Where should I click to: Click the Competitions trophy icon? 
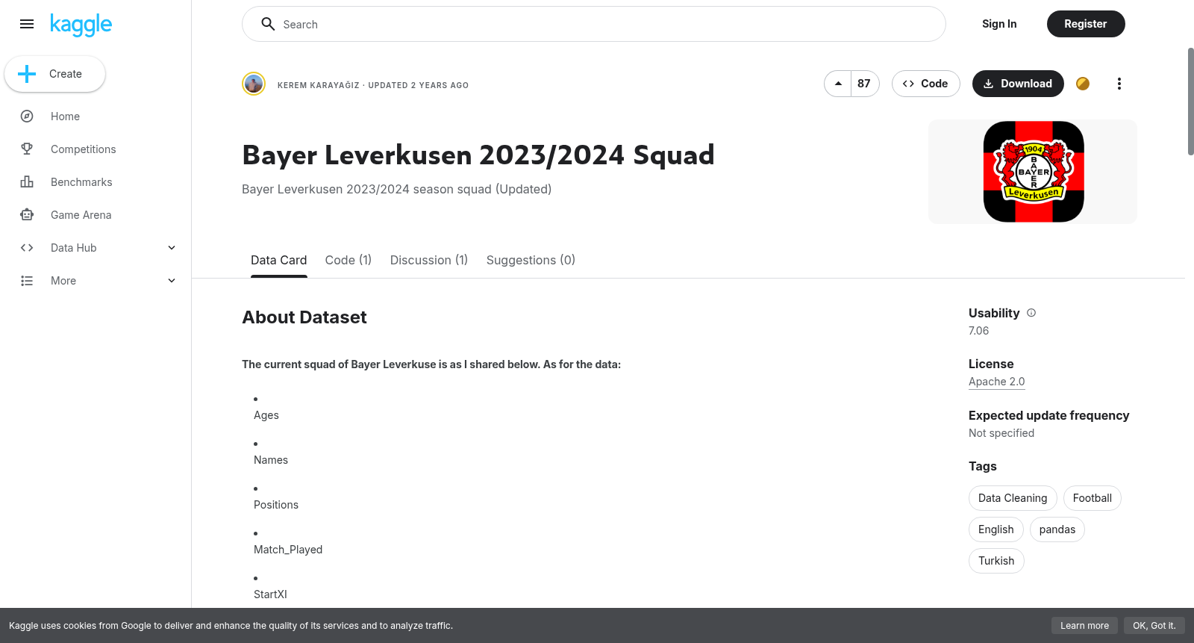[27, 149]
